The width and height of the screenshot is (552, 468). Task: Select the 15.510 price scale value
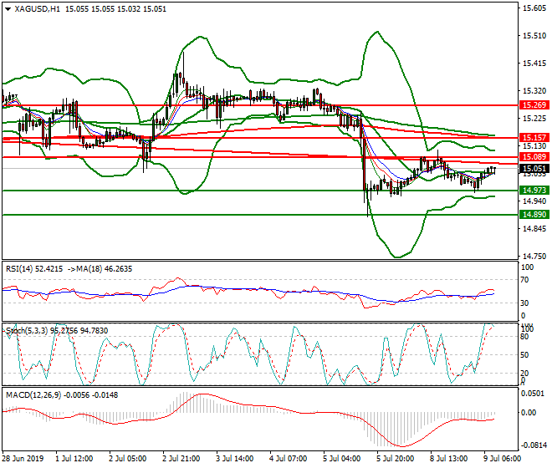click(534, 36)
